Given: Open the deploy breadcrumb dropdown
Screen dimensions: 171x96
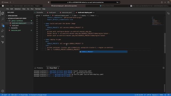Looking at the screenshot, I should tap(83, 15).
